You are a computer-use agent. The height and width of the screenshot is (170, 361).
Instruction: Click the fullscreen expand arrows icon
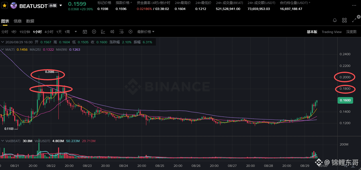click(354, 20)
